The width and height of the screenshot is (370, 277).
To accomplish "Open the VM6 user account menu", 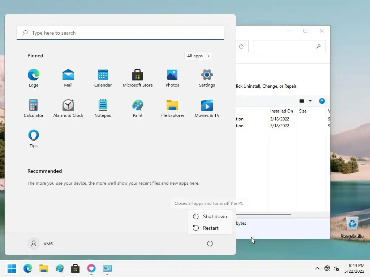I will (x=40, y=243).
